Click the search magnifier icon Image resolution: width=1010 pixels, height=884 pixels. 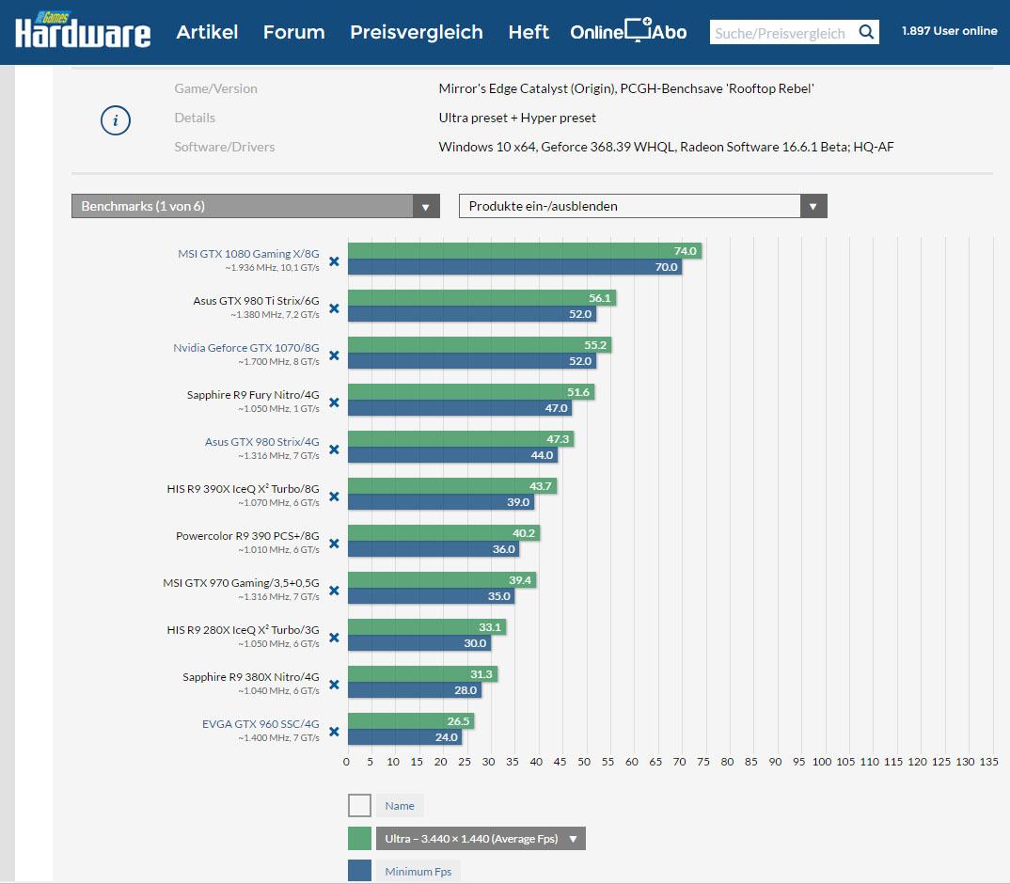click(x=866, y=32)
